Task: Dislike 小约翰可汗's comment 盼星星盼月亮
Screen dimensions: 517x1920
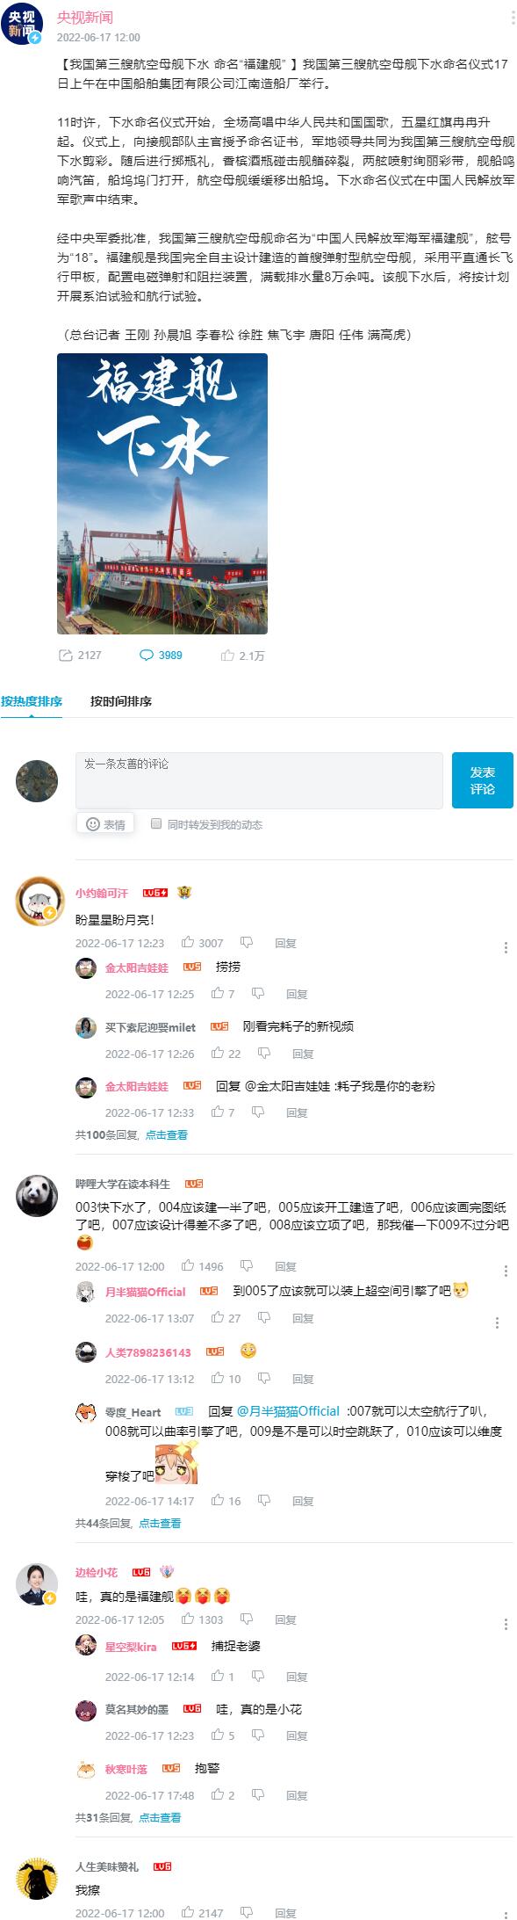Action: 247,943
